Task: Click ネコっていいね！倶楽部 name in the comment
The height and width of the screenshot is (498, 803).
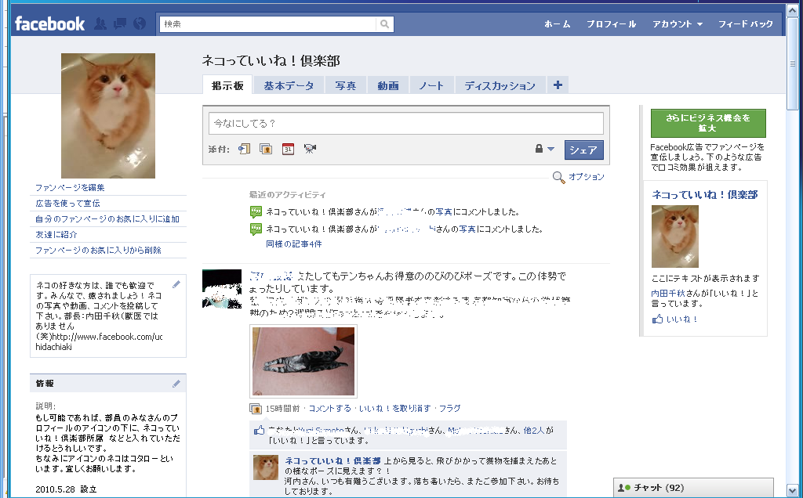Action: [x=332, y=460]
